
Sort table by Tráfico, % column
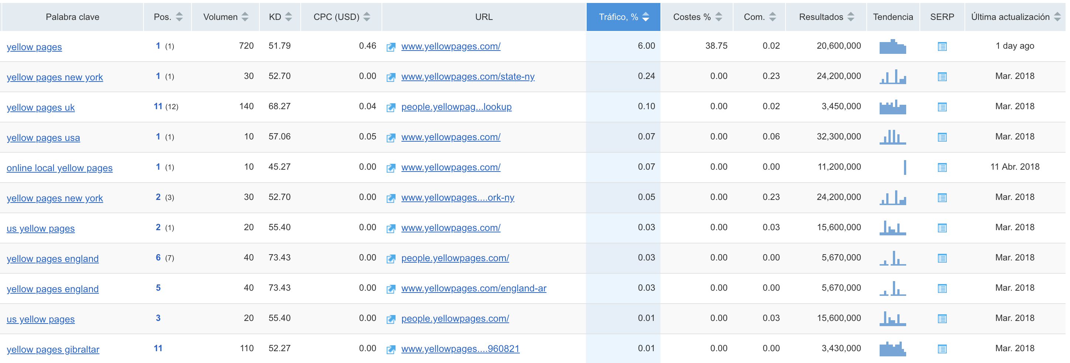click(x=645, y=17)
